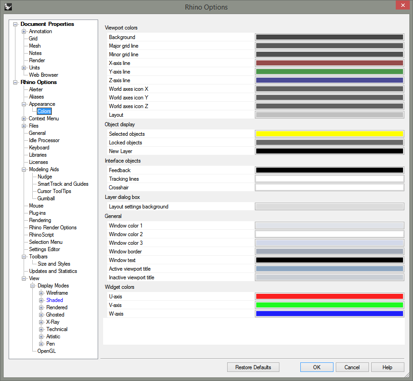Pick a new X-axis line color
413x381 pixels.
coord(329,63)
